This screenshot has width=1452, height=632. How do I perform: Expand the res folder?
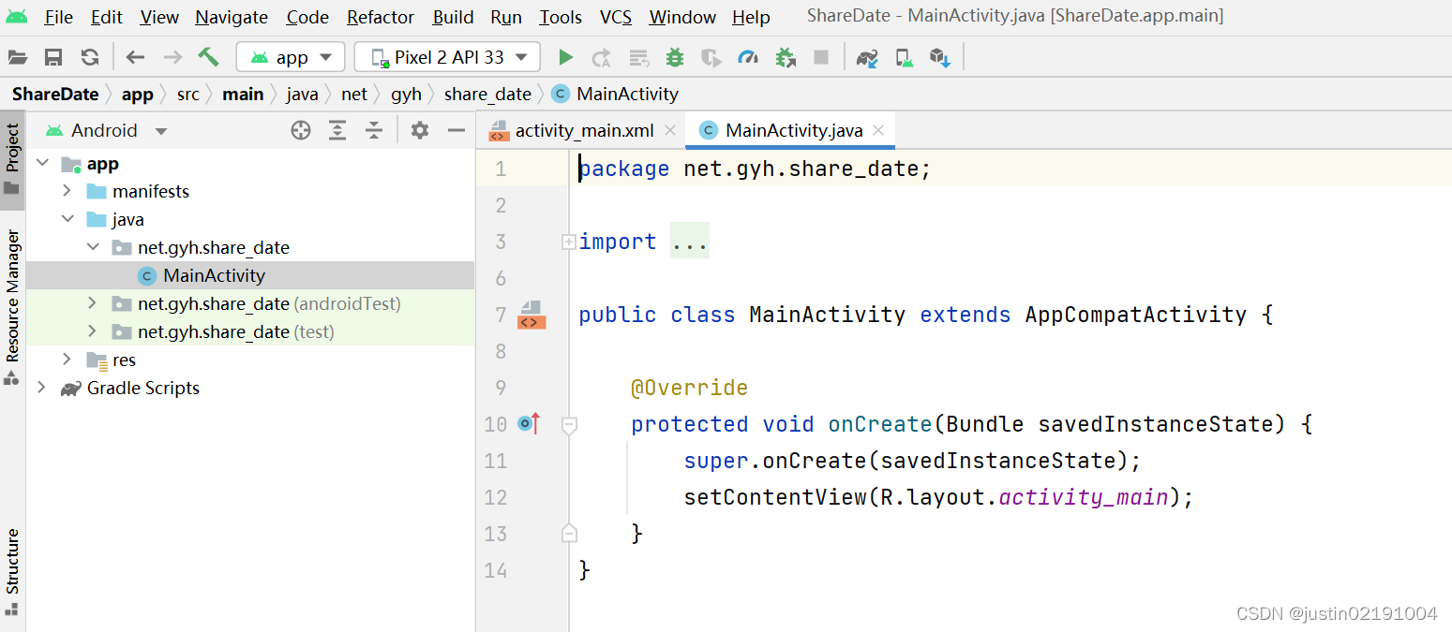pyautogui.click(x=67, y=360)
